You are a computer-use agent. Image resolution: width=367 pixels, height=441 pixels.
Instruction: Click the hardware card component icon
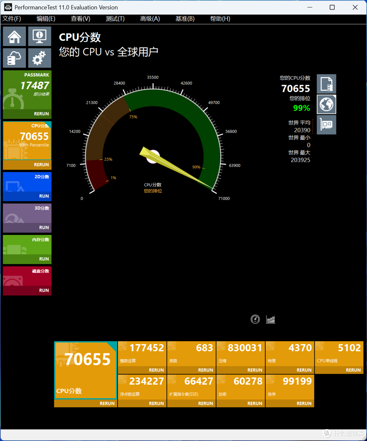[x=327, y=125]
